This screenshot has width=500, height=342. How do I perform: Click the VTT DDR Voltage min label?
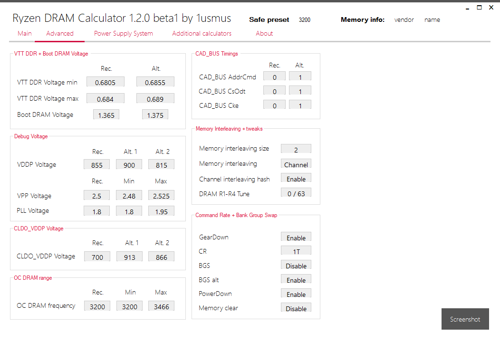coord(47,82)
